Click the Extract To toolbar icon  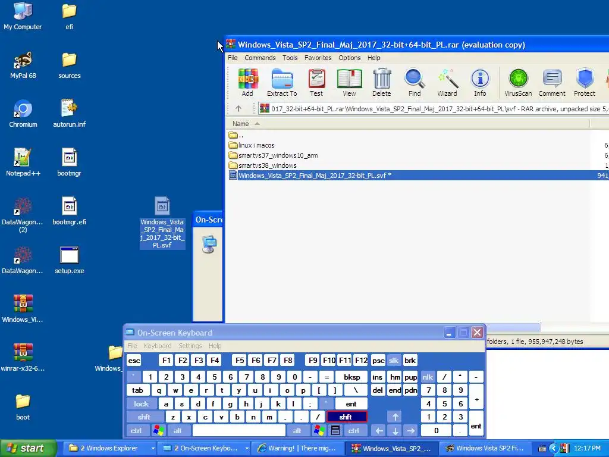click(282, 82)
